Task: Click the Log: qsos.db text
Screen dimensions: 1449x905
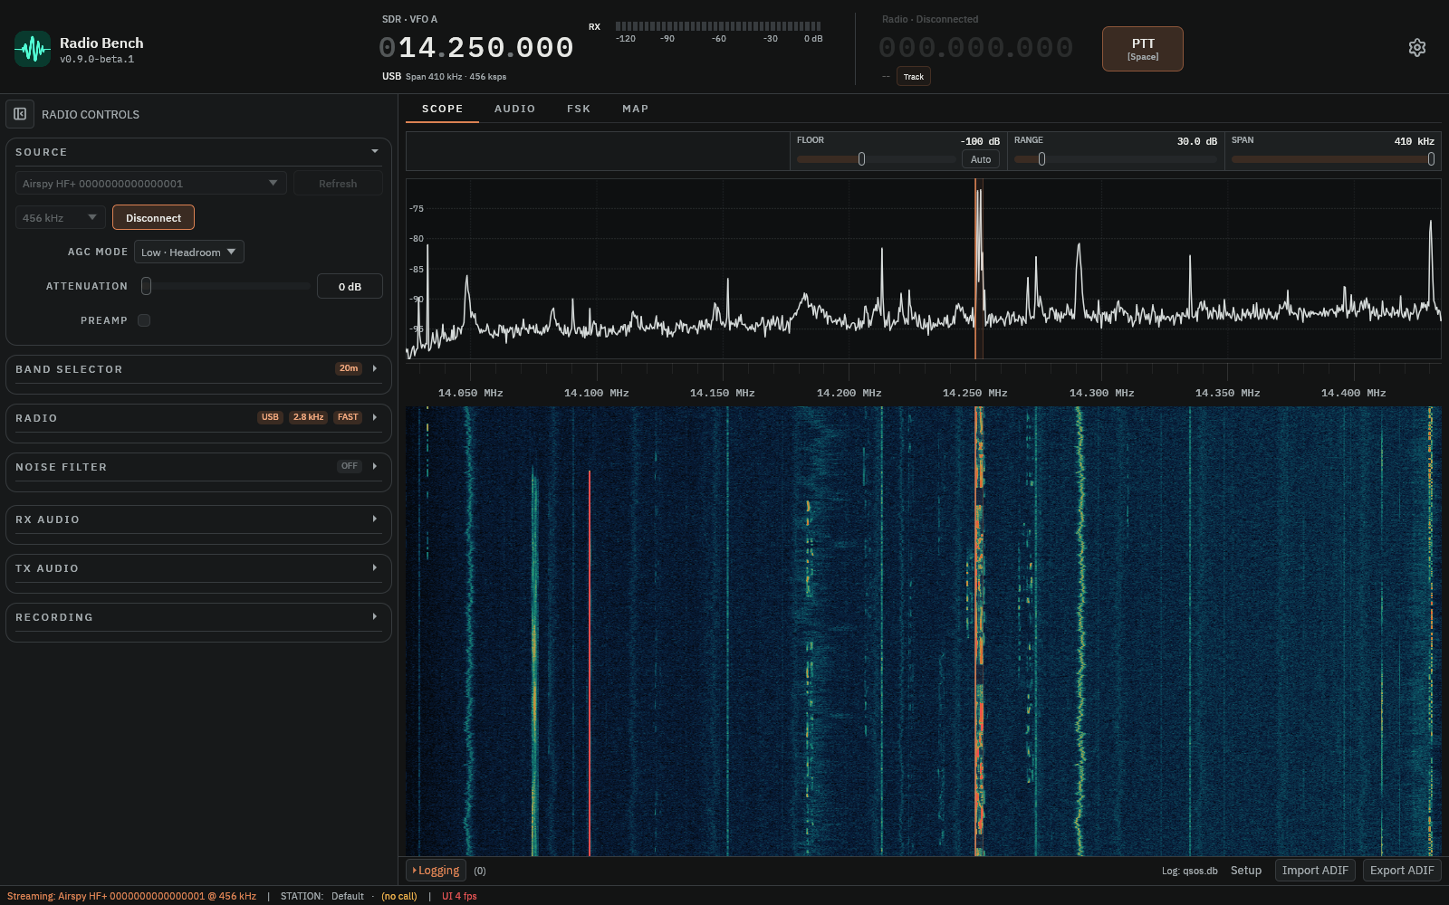Action: [x=1190, y=871]
